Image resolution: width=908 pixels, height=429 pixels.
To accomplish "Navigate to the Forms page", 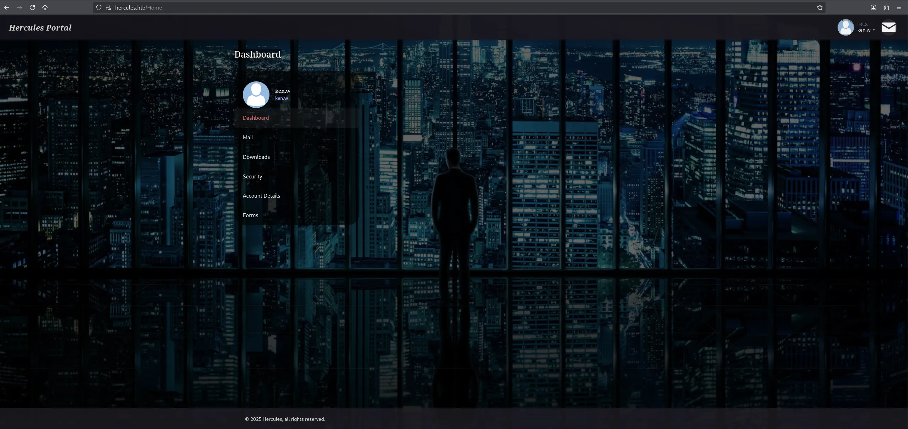I will pyautogui.click(x=250, y=215).
